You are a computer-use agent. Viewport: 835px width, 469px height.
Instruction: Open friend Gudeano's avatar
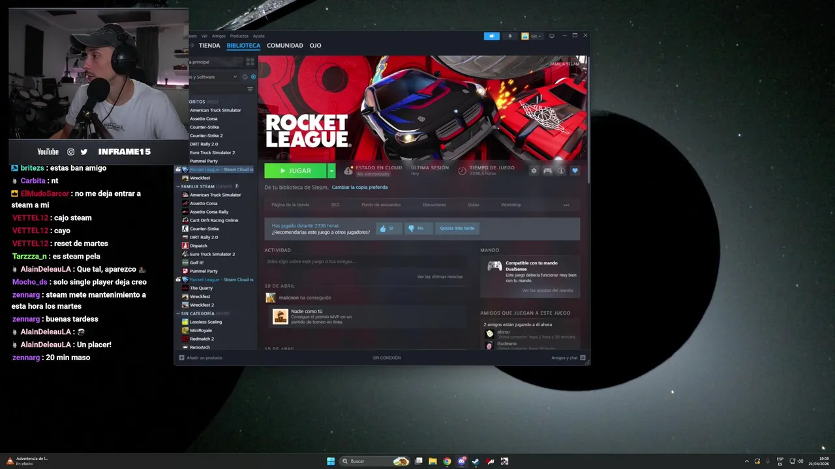[489, 345]
